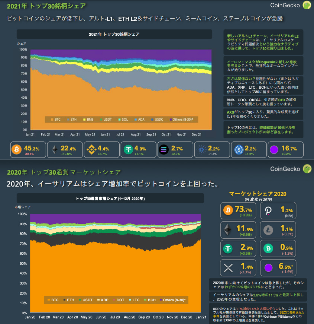Click USDC legend swatch in 2021 chart
314x324 pixels.
click(152, 120)
